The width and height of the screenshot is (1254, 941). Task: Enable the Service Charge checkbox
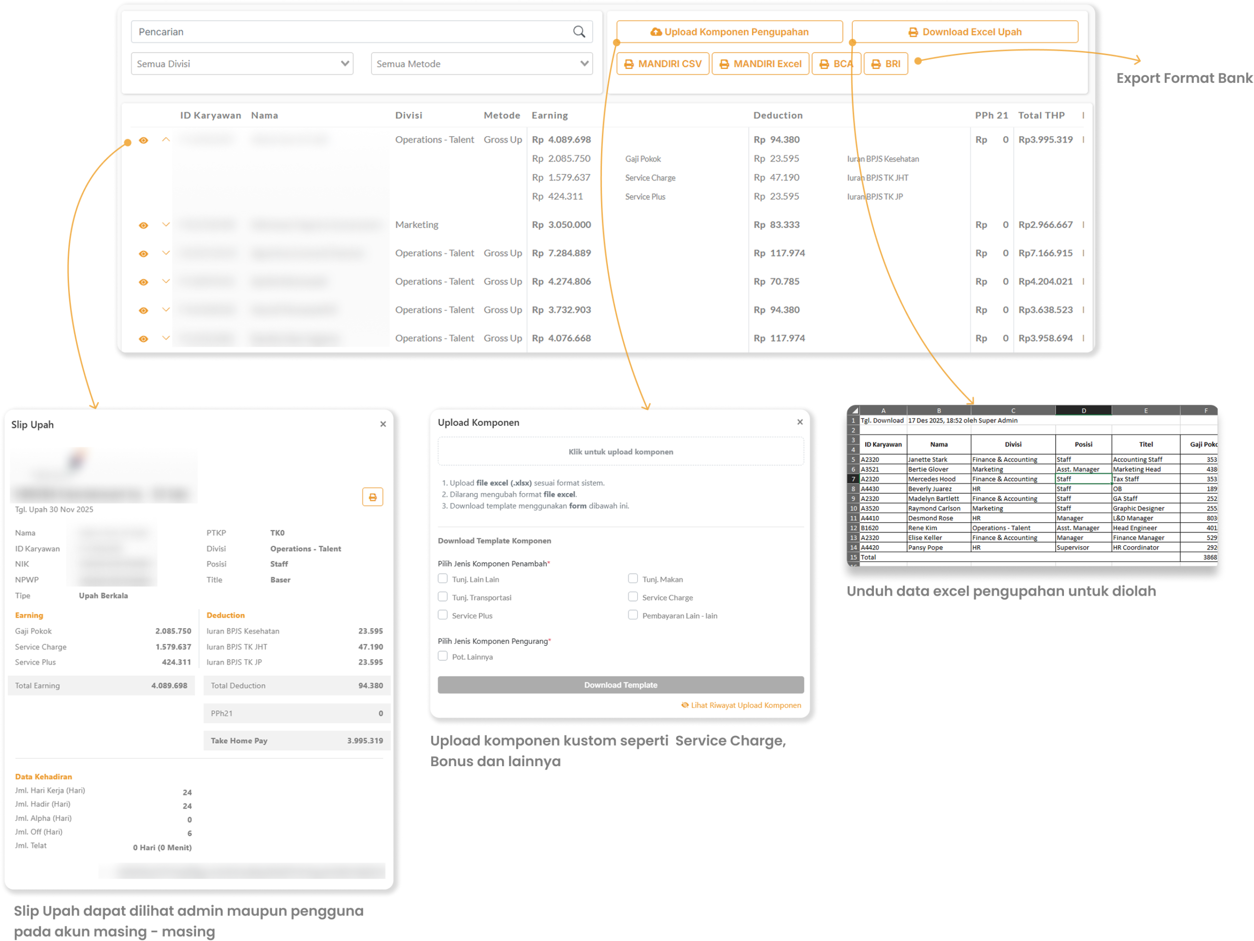tap(633, 597)
